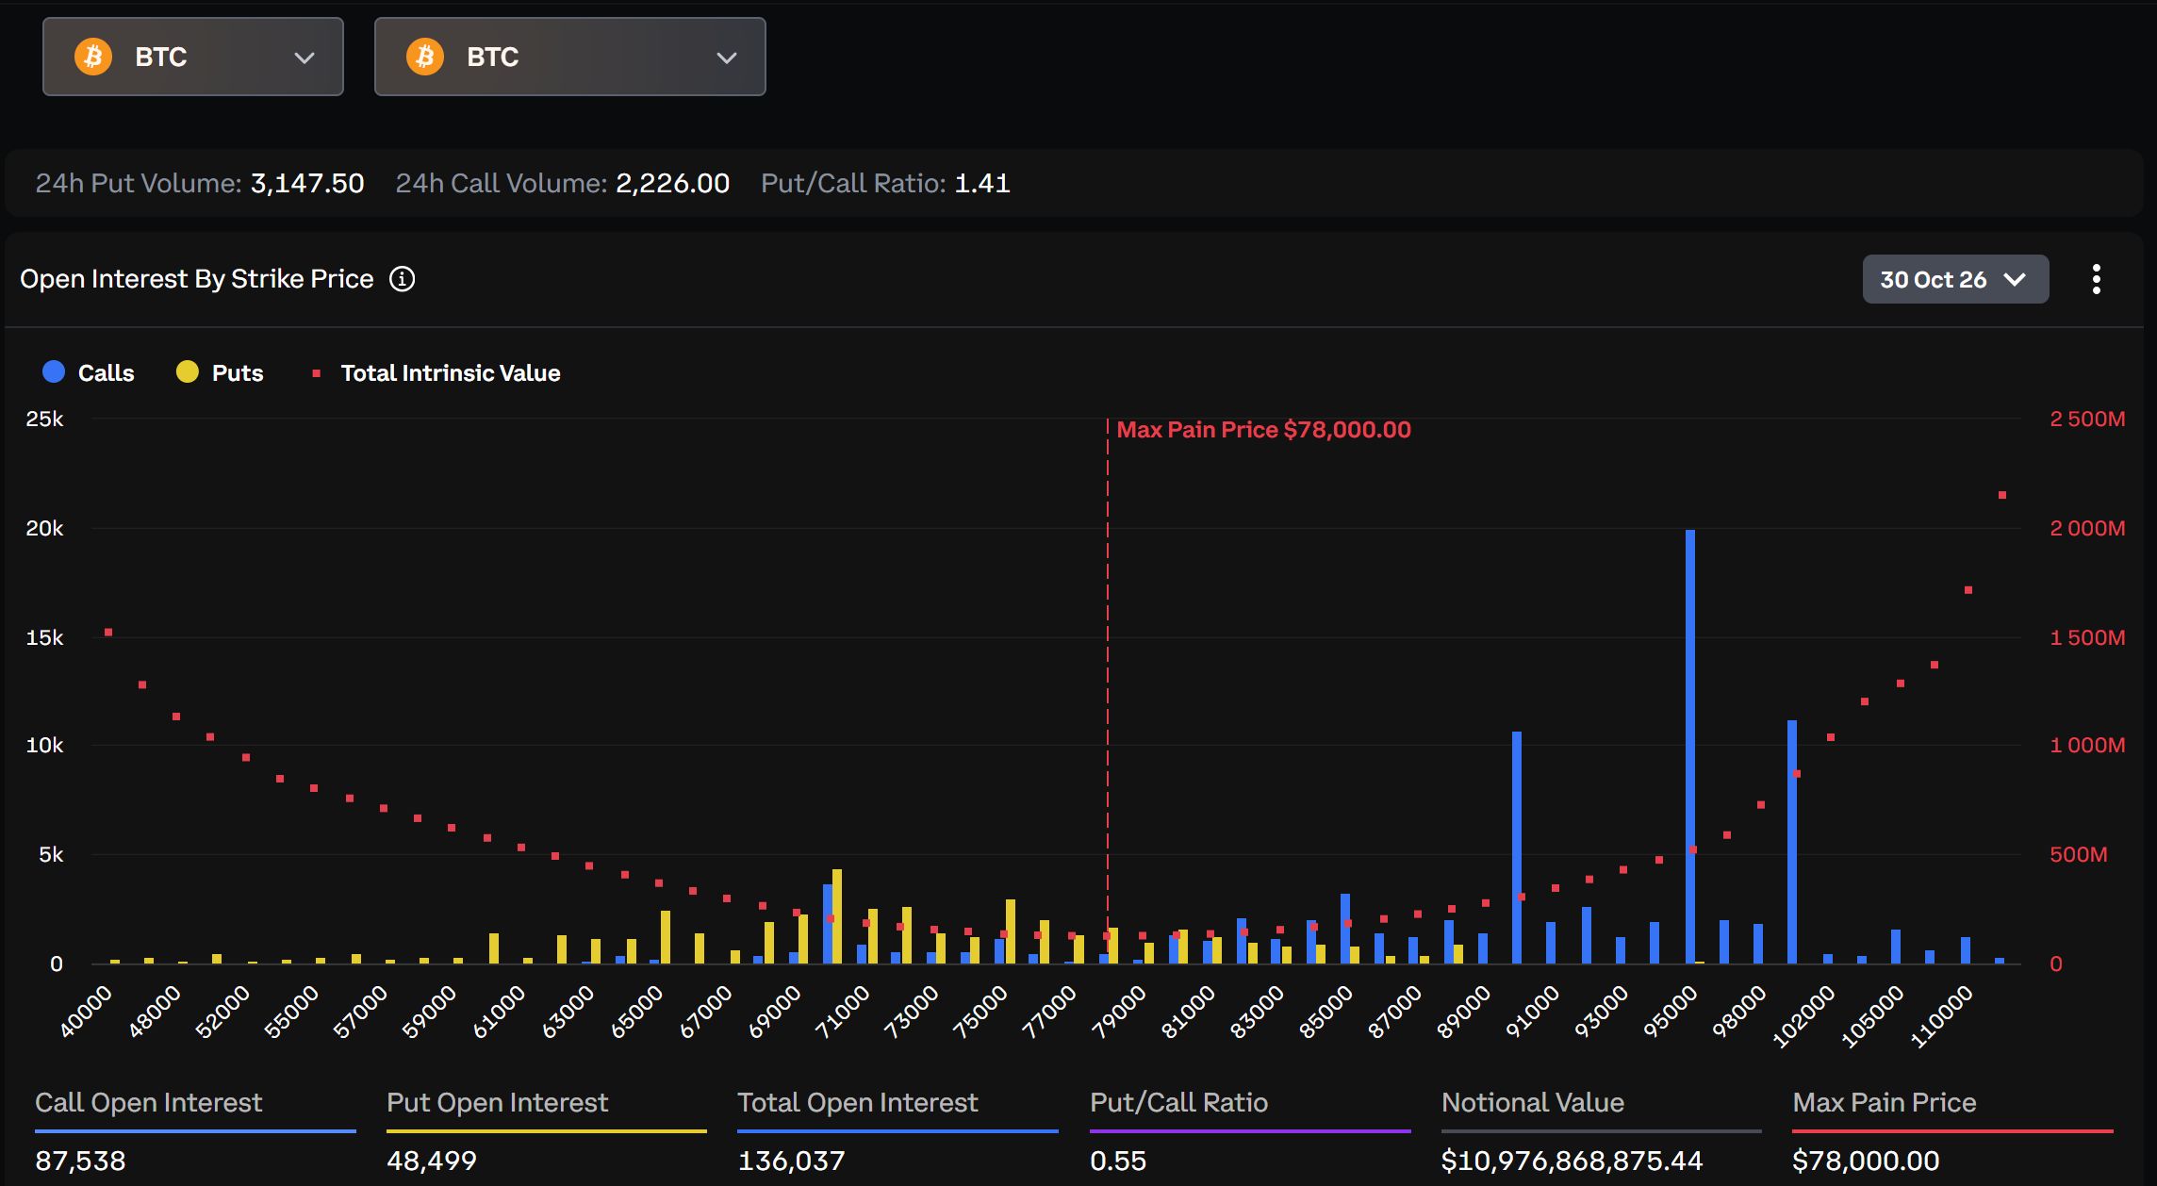Screen dimensions: 2157x1186
Task: Click the 0.55 put/call ratio value
Action: click(x=1118, y=1161)
